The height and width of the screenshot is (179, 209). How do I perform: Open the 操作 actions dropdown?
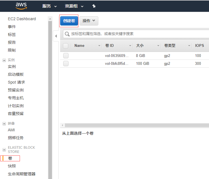coord(89,21)
